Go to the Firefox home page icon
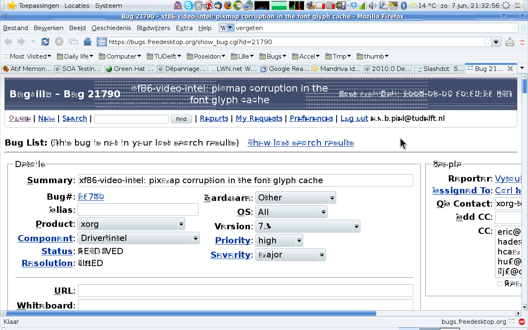This screenshot has height=330, width=528. pos(87,42)
